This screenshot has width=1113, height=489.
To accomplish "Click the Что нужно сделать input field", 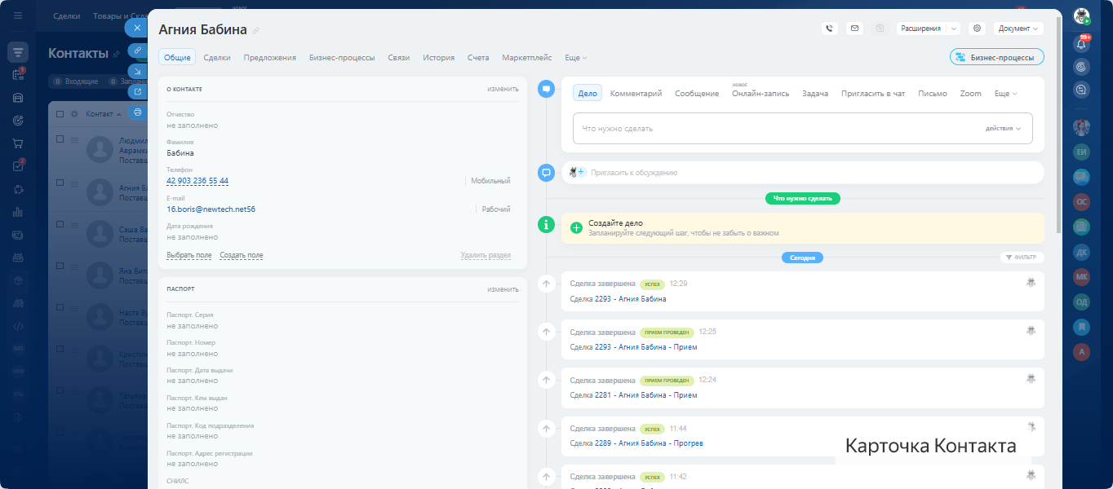I will (775, 129).
